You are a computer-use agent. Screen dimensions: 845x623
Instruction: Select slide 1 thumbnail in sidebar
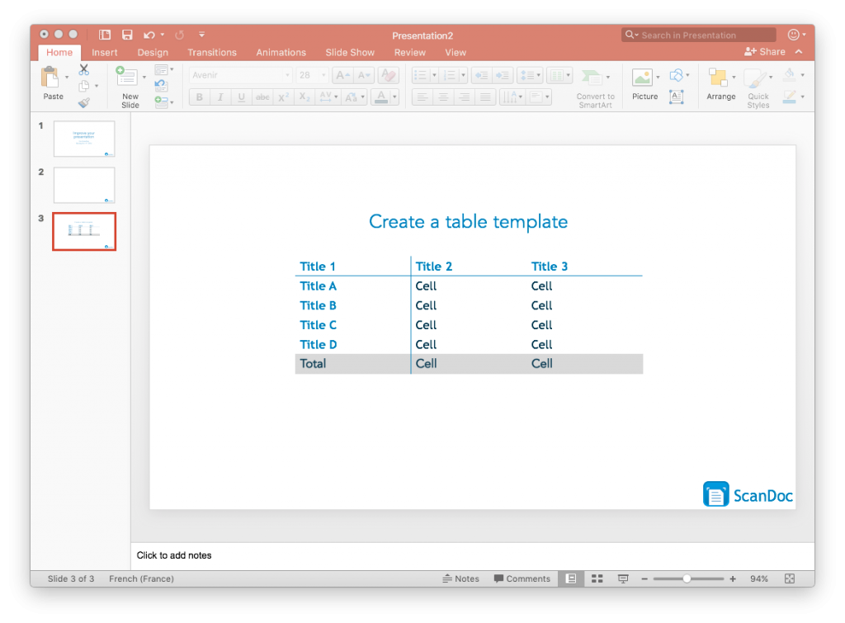tap(83, 139)
